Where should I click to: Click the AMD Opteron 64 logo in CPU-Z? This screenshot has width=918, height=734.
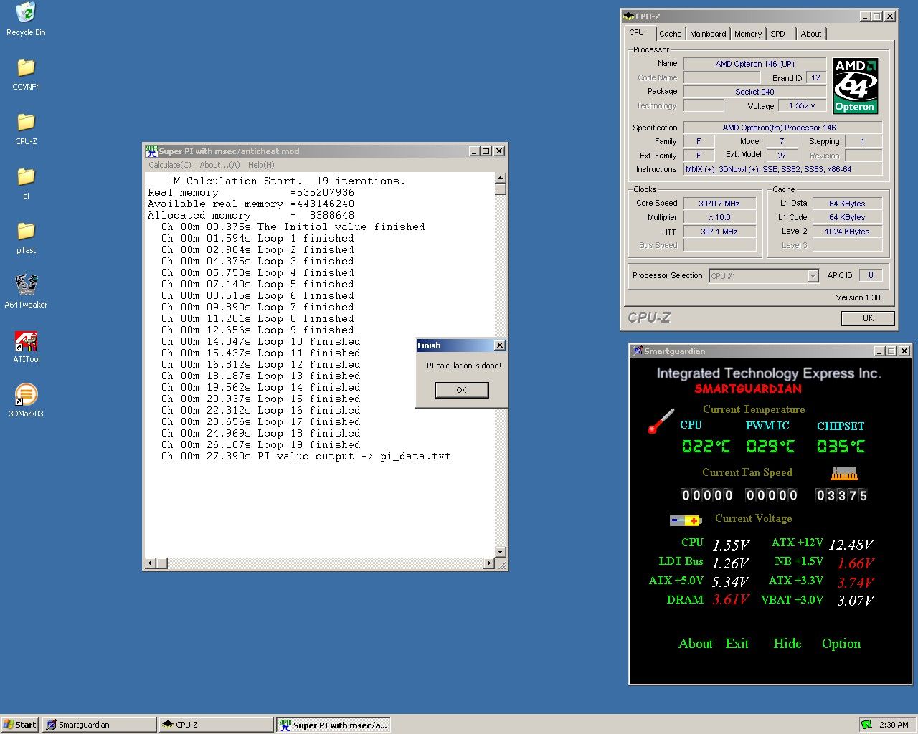click(855, 86)
